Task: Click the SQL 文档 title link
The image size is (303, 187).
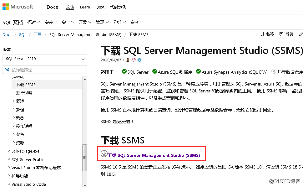Action: click(13, 22)
